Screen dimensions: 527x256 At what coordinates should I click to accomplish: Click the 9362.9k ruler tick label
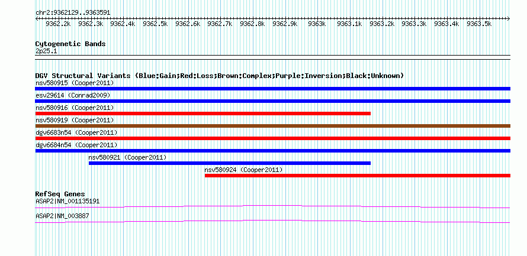(285, 24)
